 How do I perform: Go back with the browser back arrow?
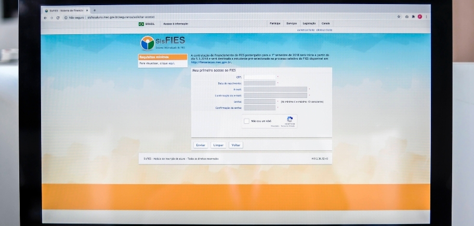pos(45,18)
